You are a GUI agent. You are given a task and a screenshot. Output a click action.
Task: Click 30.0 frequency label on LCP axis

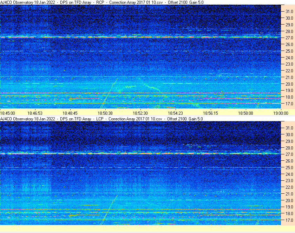coord(289,134)
